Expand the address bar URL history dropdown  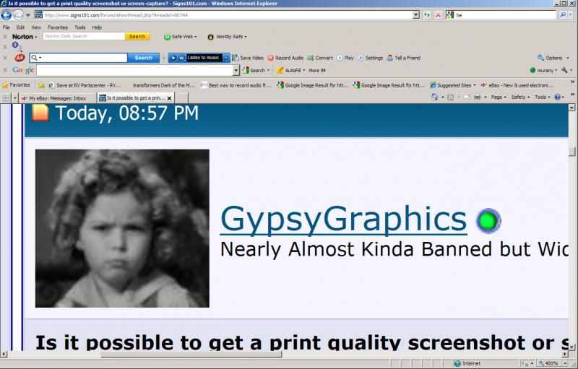pos(416,15)
